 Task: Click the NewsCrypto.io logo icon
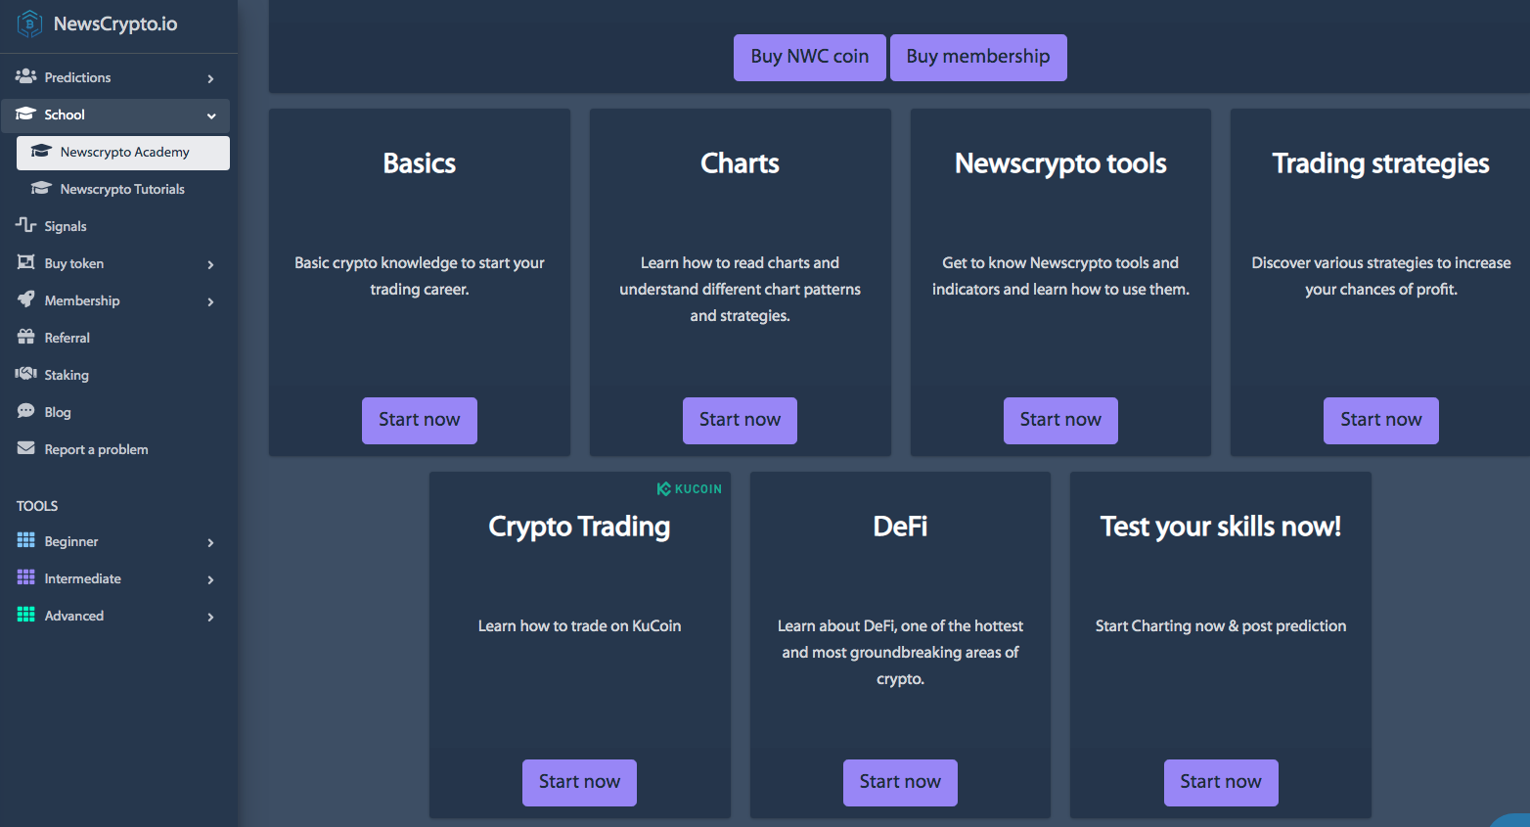coord(29,23)
